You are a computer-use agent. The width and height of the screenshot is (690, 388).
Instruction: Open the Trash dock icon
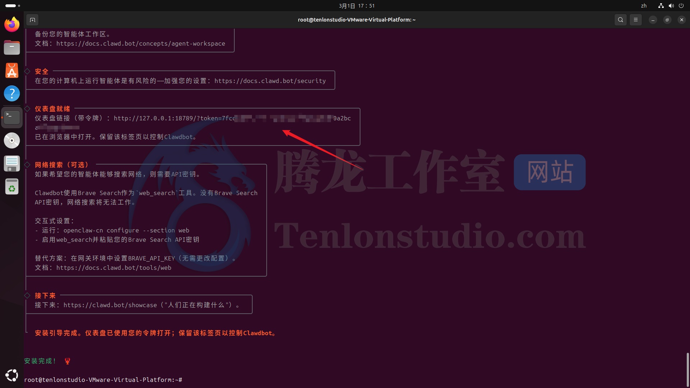point(12,187)
